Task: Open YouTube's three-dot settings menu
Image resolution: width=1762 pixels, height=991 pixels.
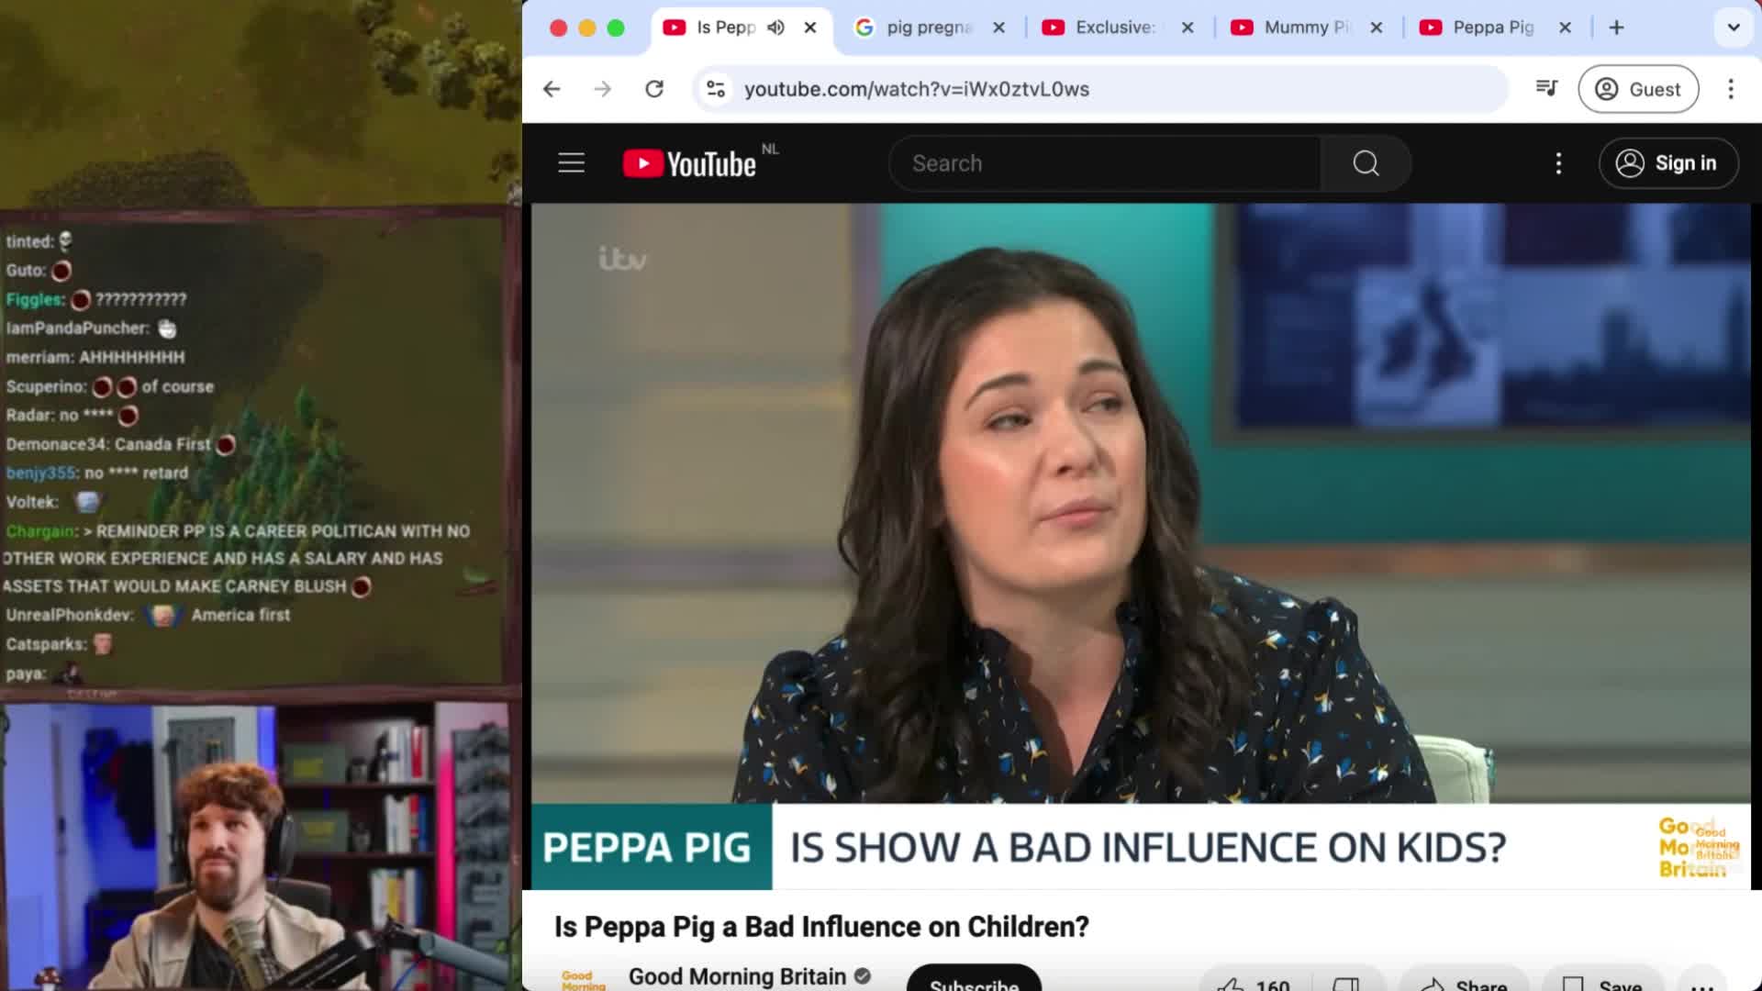Action: point(1557,162)
